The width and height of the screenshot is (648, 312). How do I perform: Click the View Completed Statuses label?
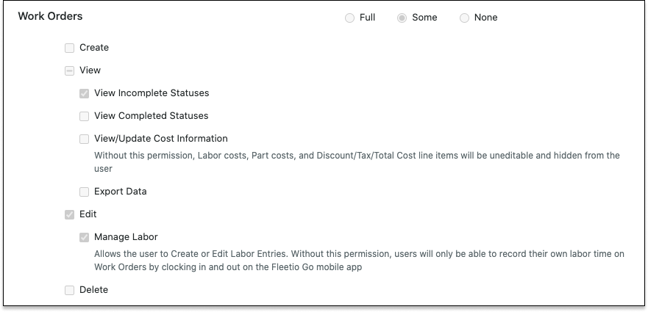tap(152, 116)
